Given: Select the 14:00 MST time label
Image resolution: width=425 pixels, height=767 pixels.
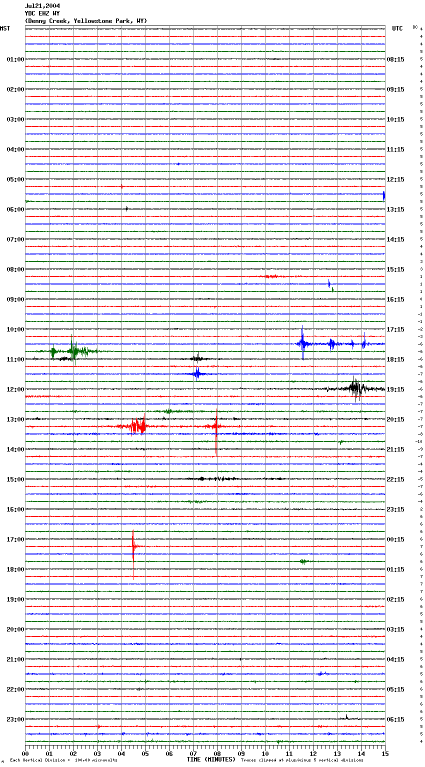Looking at the screenshot, I should tap(15, 449).
